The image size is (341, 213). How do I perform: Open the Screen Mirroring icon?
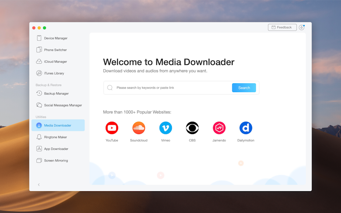pyautogui.click(x=39, y=161)
